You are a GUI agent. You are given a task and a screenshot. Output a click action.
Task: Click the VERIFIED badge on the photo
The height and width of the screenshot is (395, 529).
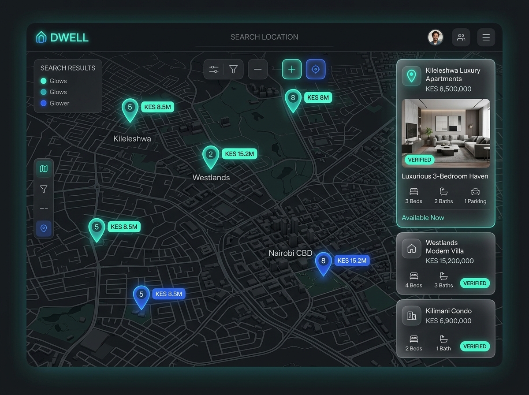[420, 160]
